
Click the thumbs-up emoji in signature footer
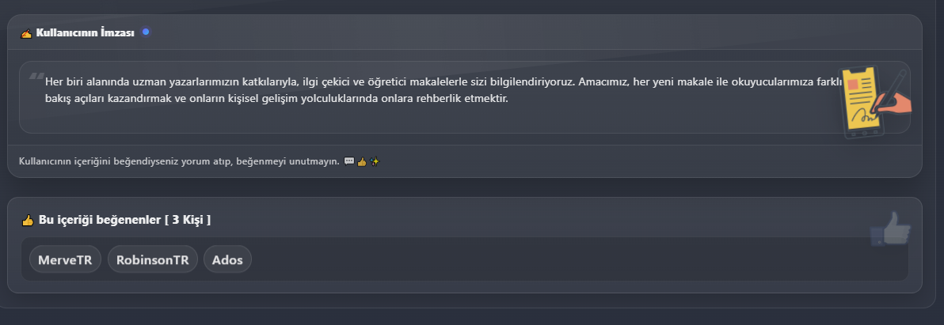coord(362,162)
